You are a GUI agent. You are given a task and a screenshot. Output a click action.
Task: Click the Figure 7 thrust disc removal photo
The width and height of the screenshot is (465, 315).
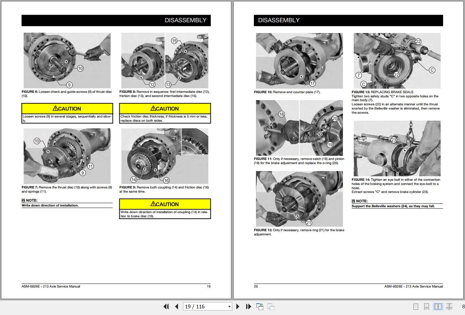67,156
